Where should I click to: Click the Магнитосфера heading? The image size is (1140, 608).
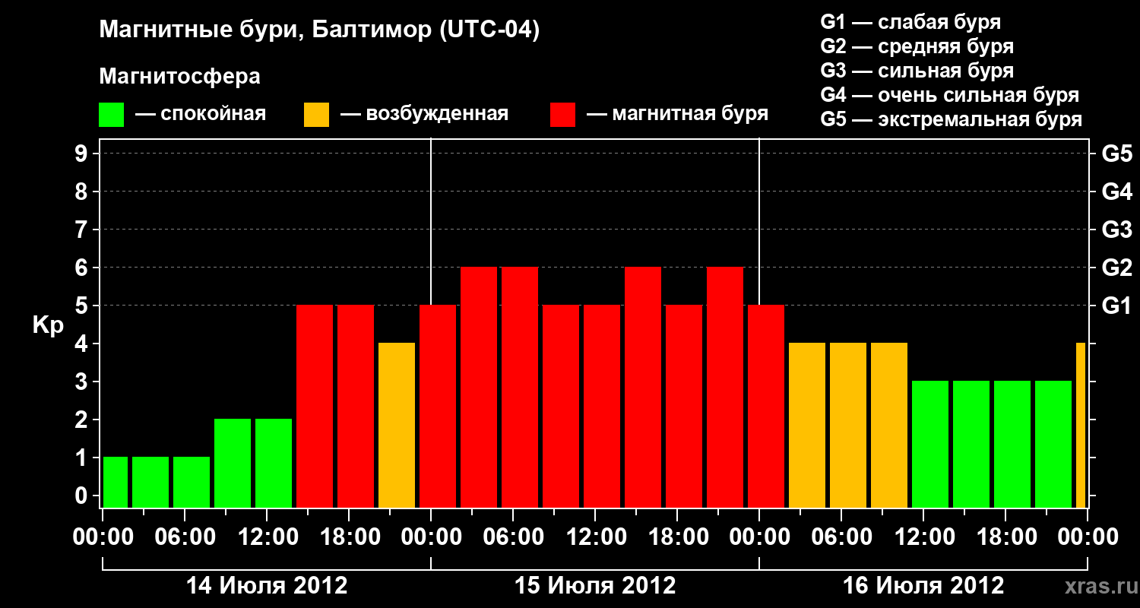click(179, 77)
